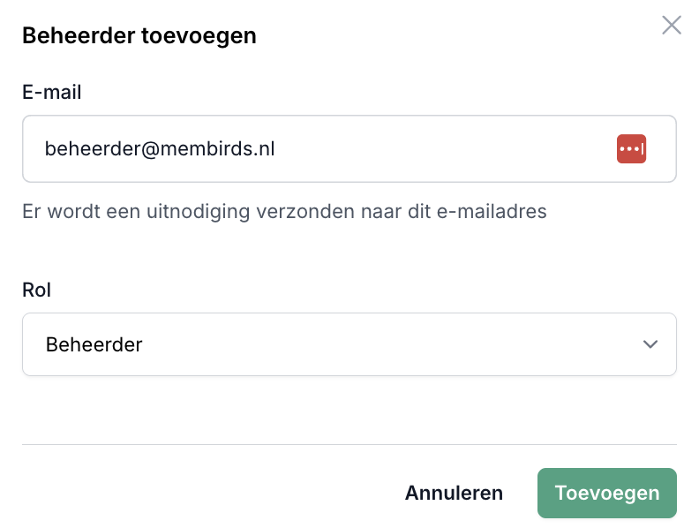
Task: Open the Rol dropdown
Action: 349,344
